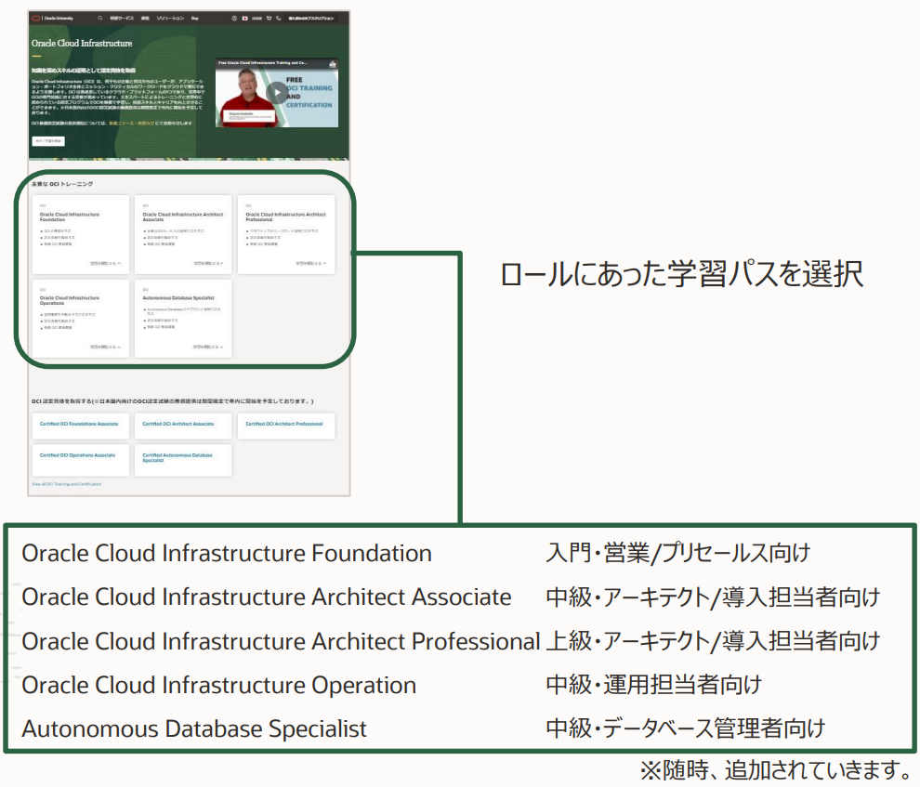
Task: Expand the start-learning dropdown on the Architect Professional card
Action: point(310,263)
